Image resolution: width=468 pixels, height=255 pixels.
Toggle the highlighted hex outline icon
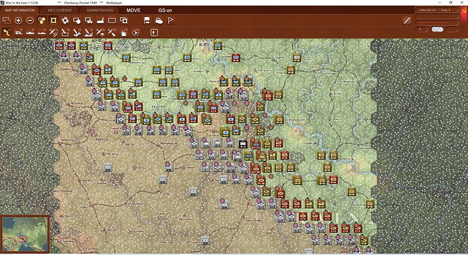54,20
